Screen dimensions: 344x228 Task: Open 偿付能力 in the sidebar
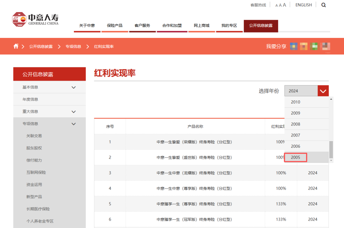click(x=34, y=160)
